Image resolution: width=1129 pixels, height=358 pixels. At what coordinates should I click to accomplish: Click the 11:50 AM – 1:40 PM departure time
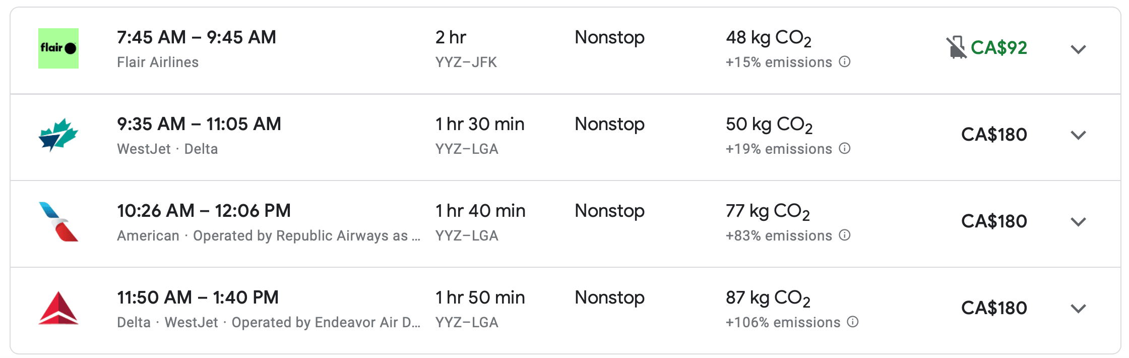click(198, 297)
